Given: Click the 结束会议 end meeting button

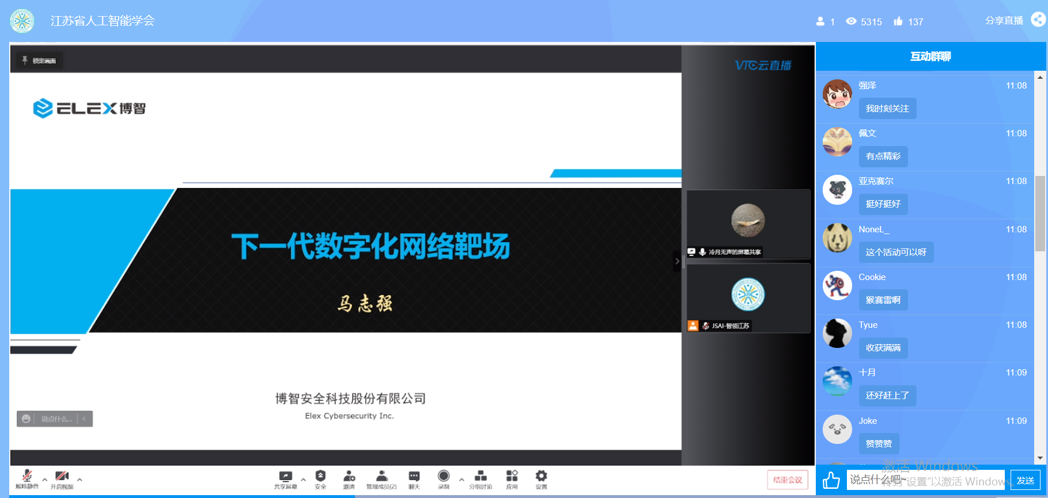Looking at the screenshot, I should pyautogui.click(x=787, y=480).
